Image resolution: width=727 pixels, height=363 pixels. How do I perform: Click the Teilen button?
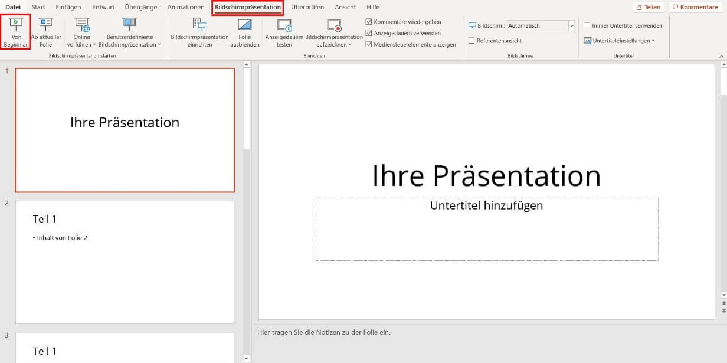click(648, 8)
